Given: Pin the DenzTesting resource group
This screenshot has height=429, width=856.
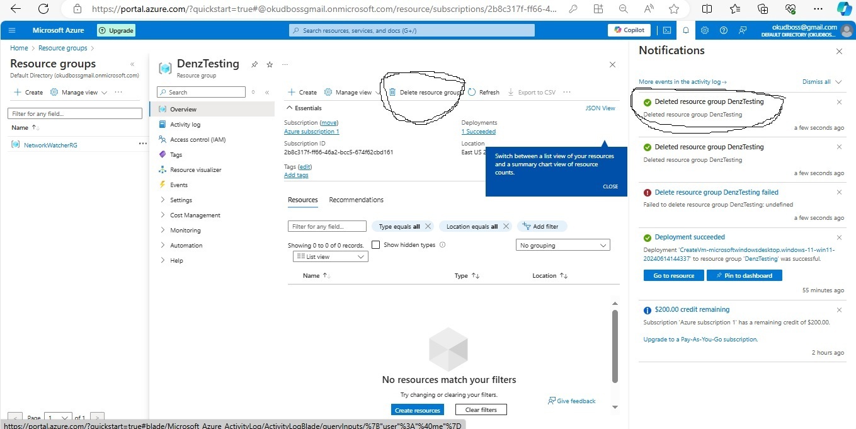Looking at the screenshot, I should 254,64.
